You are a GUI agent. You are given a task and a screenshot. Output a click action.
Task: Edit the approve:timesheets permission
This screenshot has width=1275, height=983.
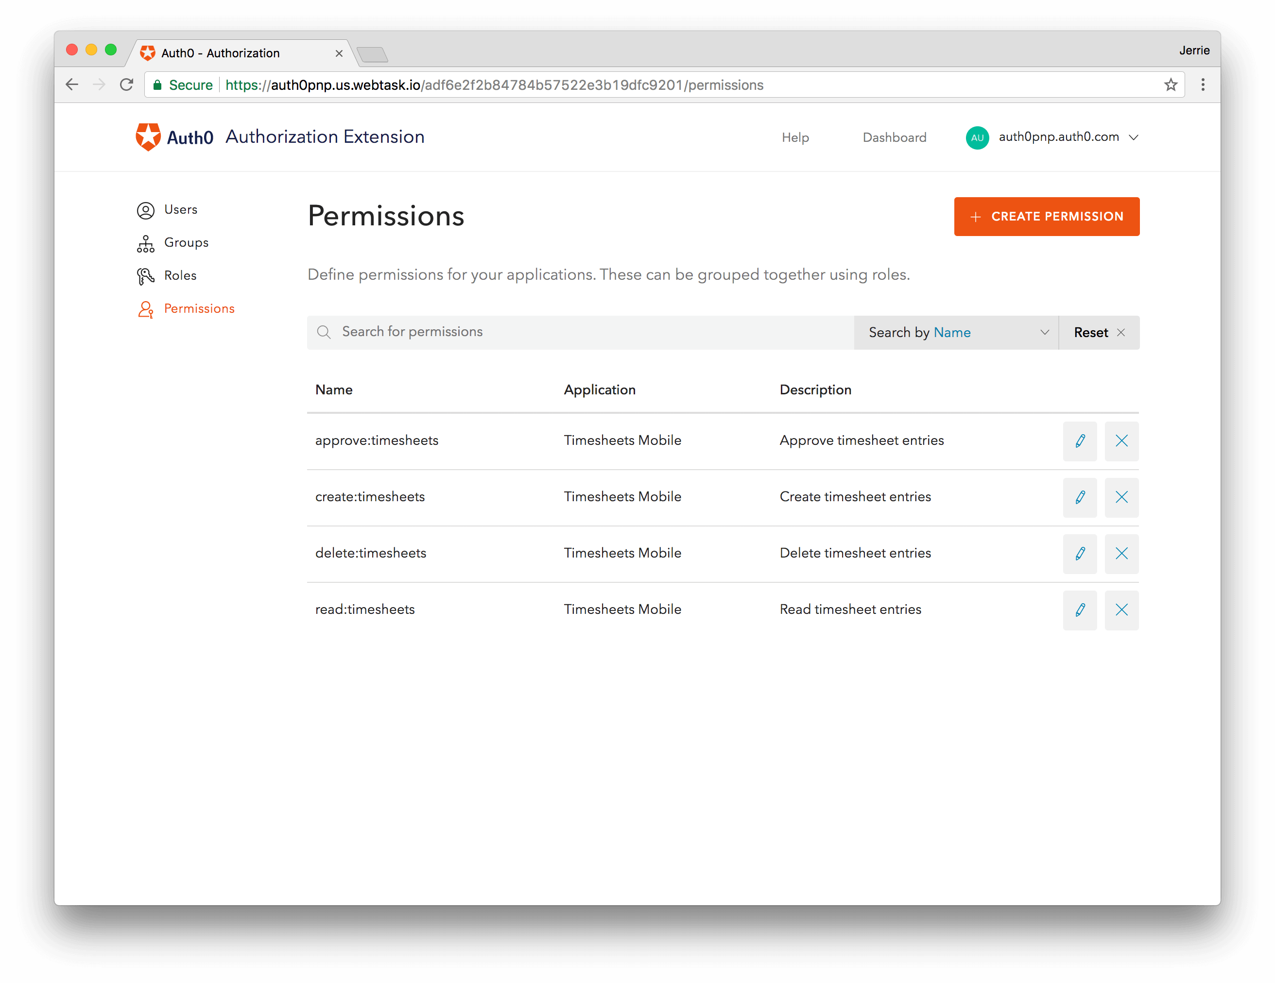coord(1080,441)
